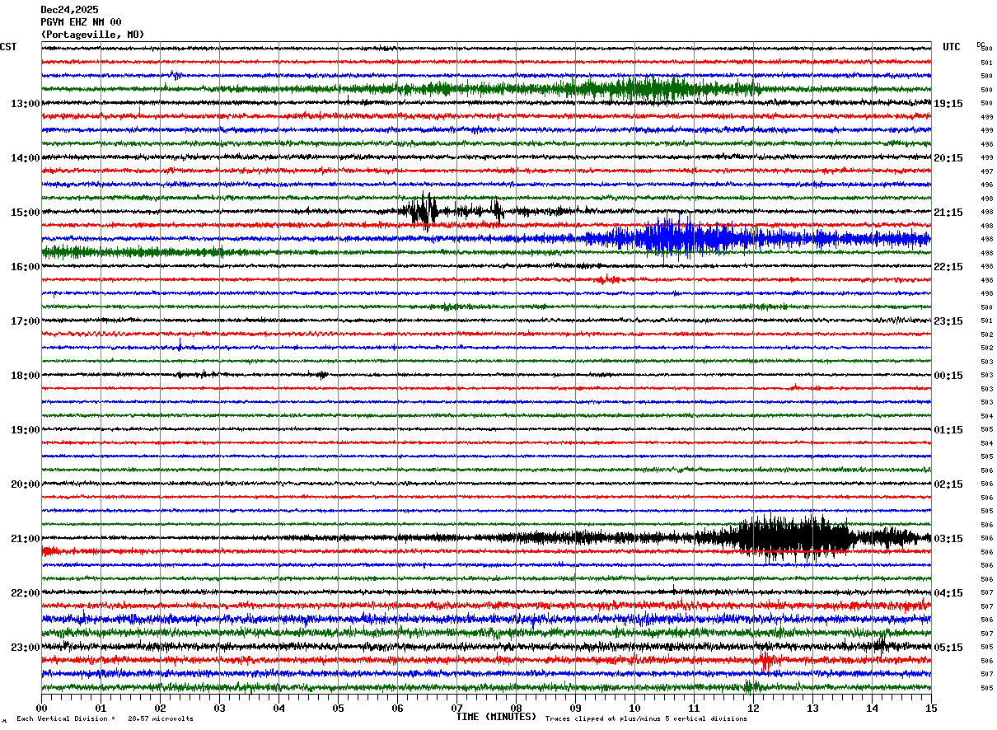Click minute 00 on the time axis
This screenshot has height=730, width=997.
pos(42,708)
